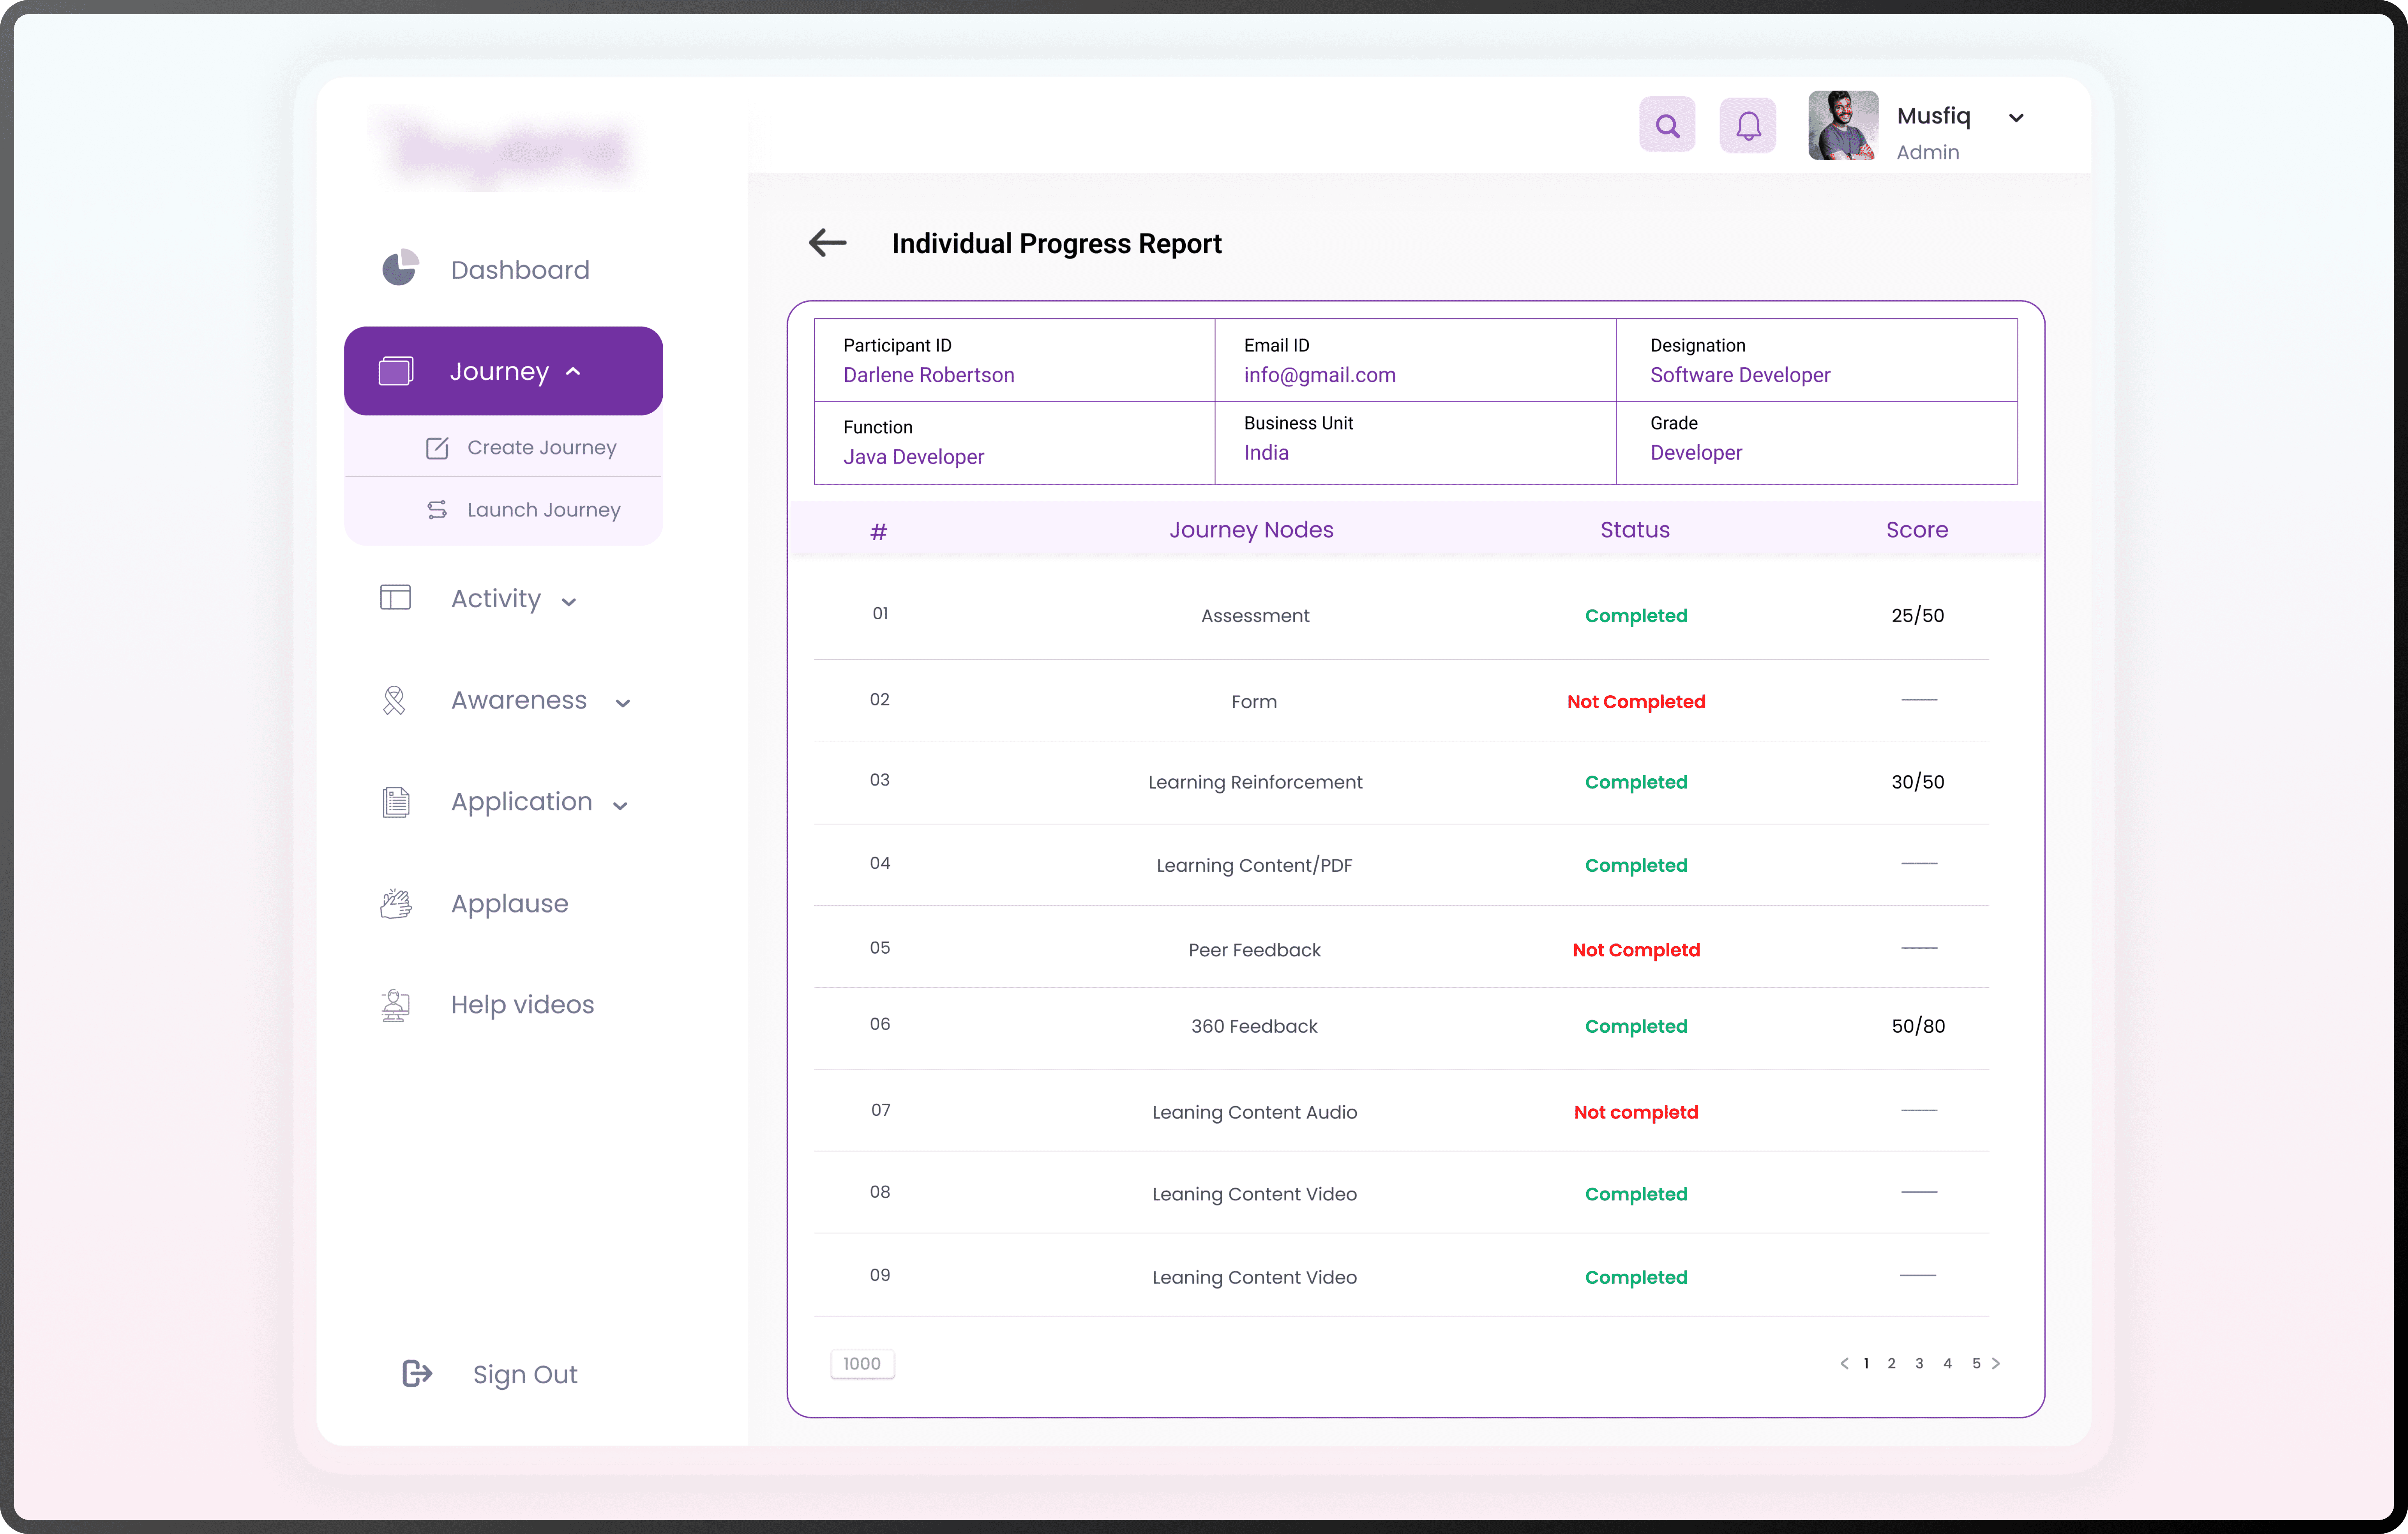Click Darlene Robertson participant name
The image size is (2408, 1534).
click(x=928, y=375)
